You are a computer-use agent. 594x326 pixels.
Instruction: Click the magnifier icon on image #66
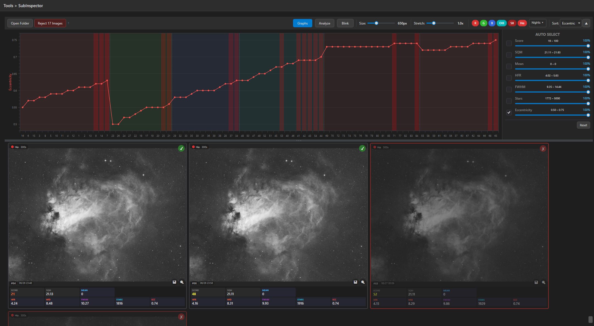(363, 282)
